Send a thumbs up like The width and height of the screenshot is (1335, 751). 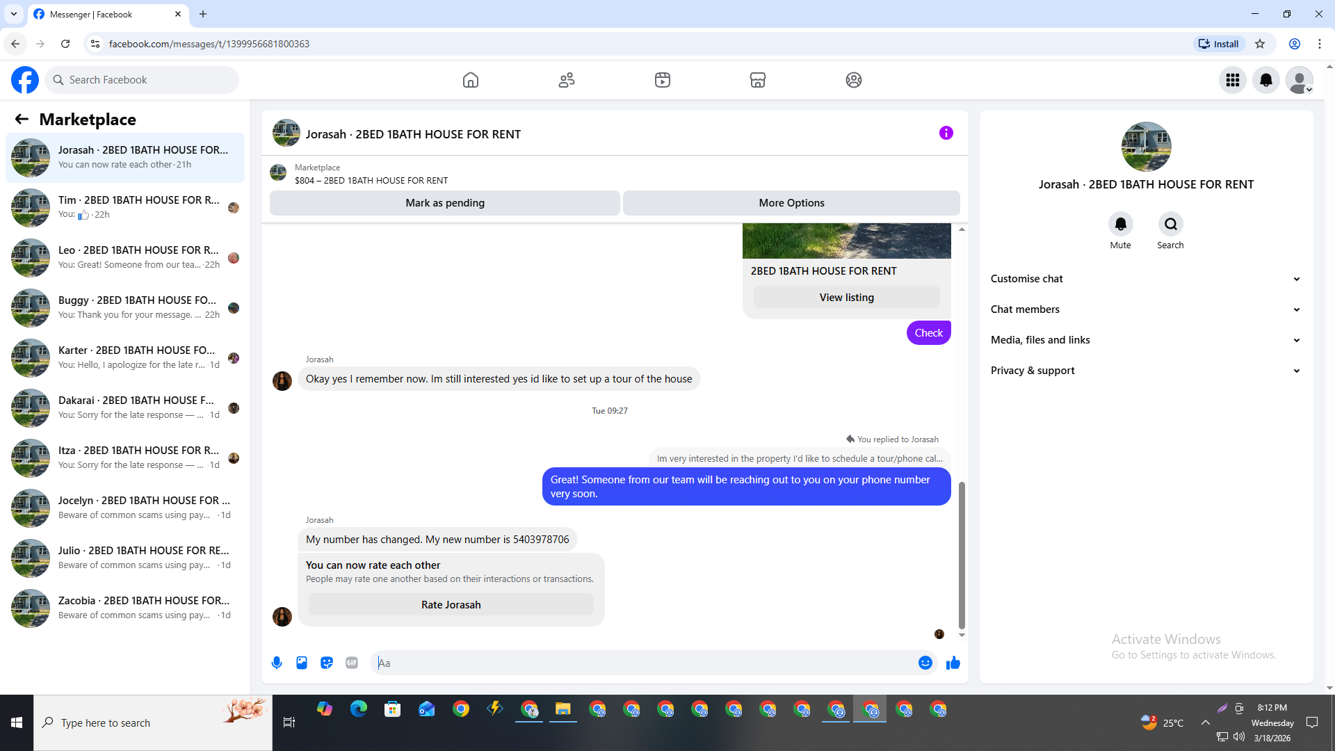click(x=953, y=663)
